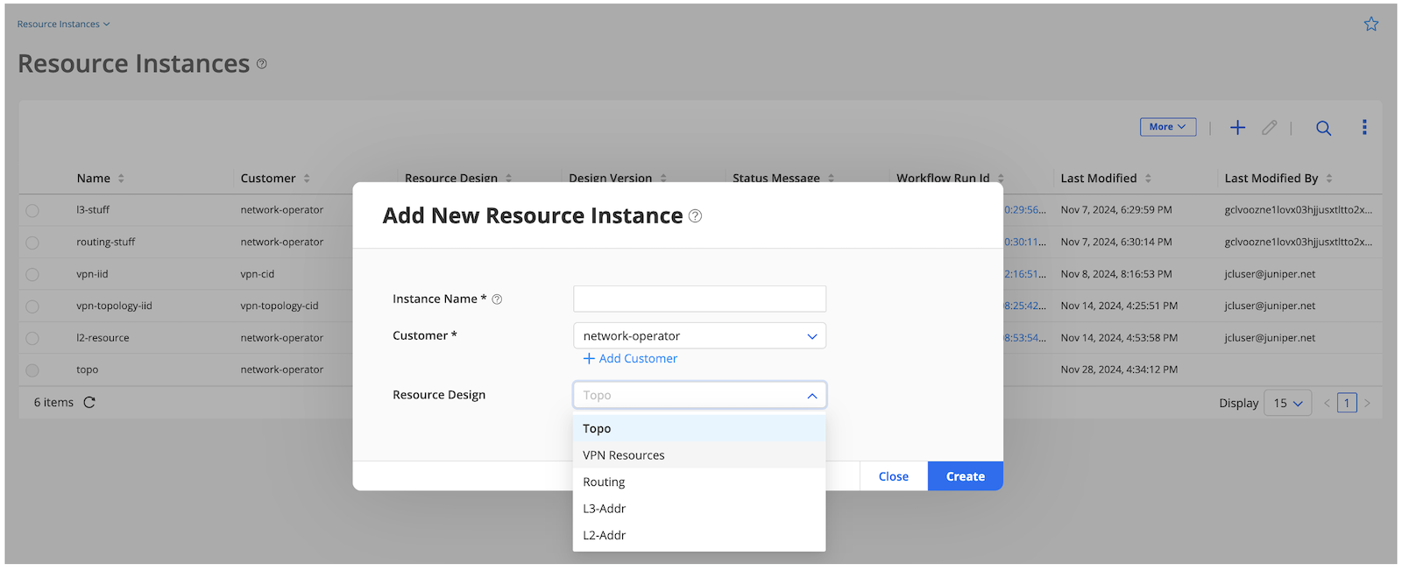The image size is (1402, 570).
Task: Open the search magnifier icon
Action: point(1323,128)
